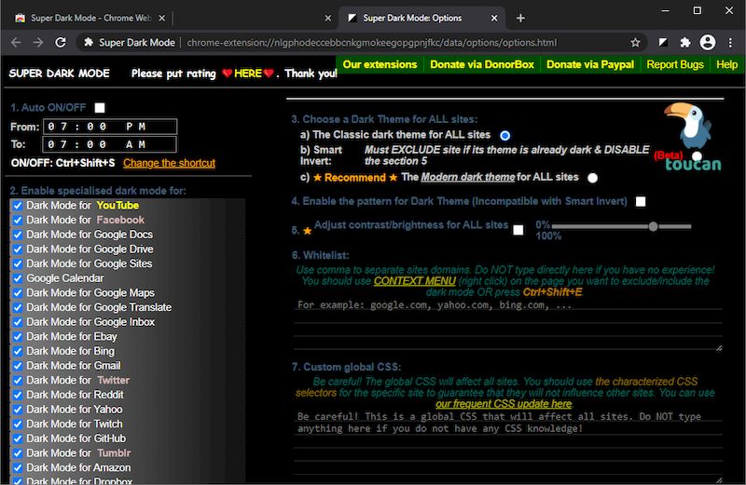Open the CONTEXT MENU link

(414, 281)
